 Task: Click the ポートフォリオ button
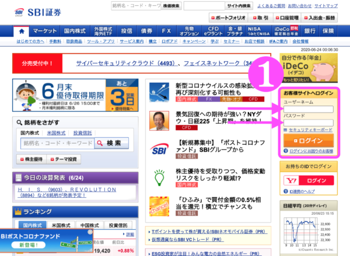(x=228, y=17)
